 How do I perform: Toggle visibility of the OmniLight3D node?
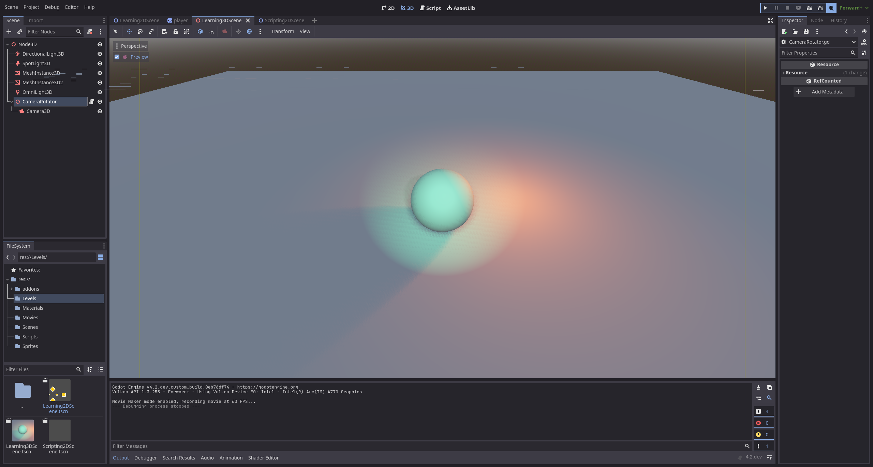coord(100,92)
